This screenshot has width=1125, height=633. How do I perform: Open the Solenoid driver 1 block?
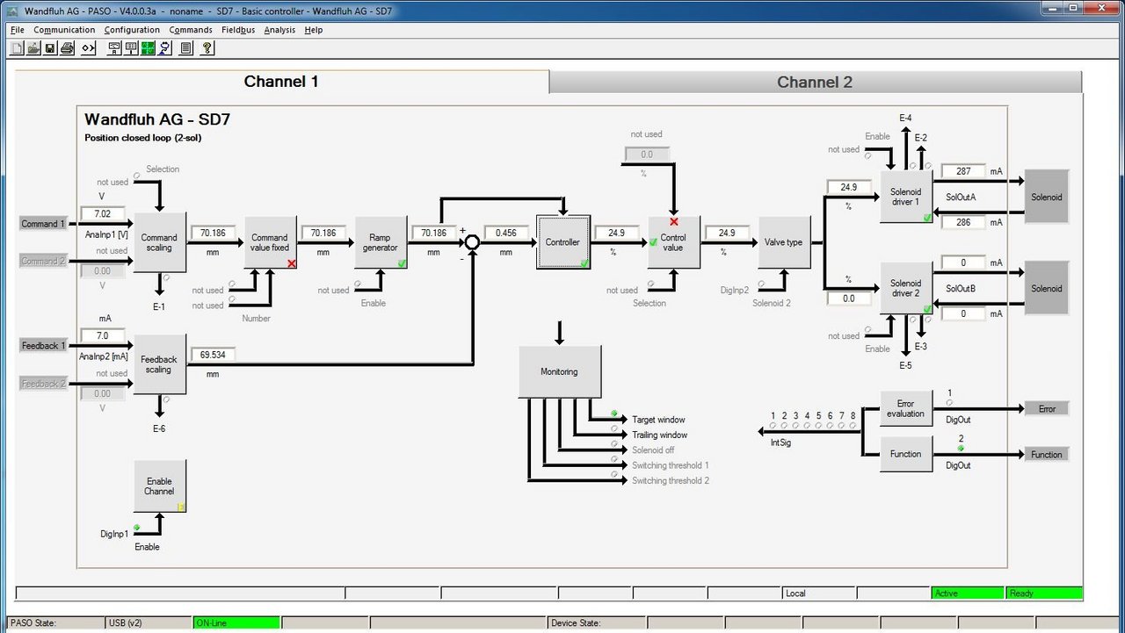click(x=906, y=197)
